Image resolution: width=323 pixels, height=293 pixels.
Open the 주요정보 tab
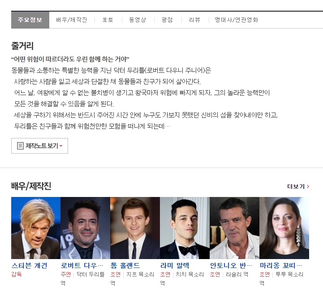coord(30,20)
